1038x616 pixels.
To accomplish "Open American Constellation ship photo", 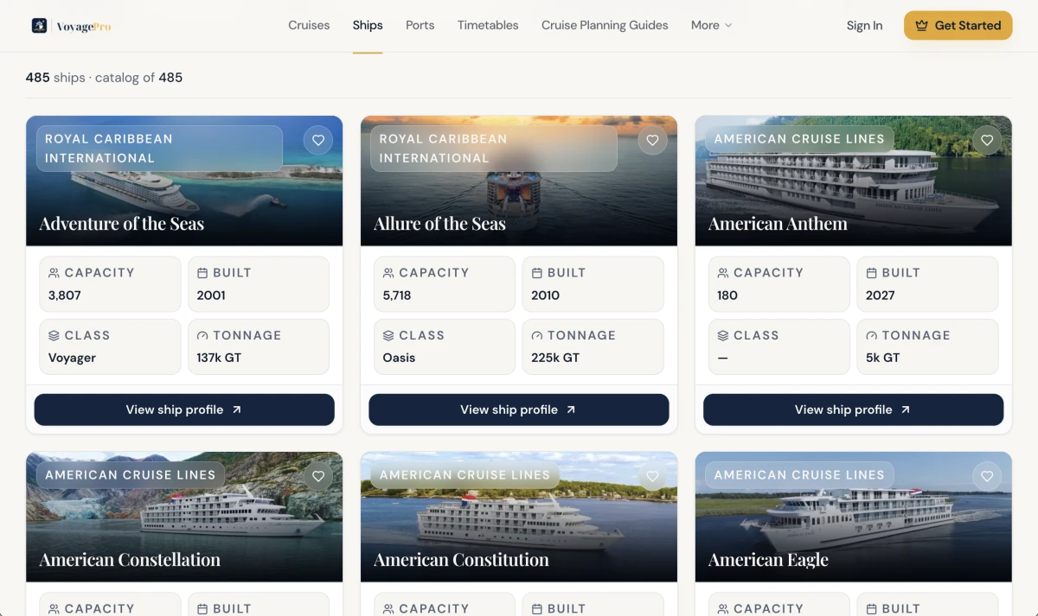I will (x=184, y=517).
